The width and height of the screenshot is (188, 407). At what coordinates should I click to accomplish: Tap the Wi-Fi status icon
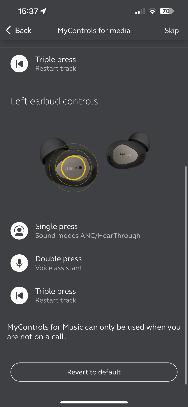click(x=152, y=11)
